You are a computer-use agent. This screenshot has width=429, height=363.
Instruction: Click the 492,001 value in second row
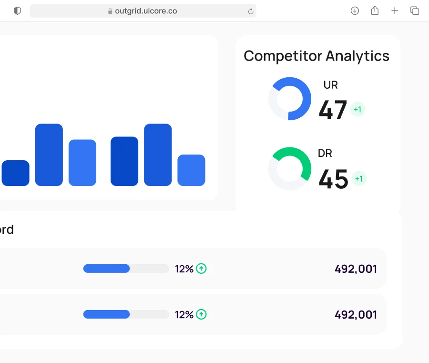[x=356, y=314]
